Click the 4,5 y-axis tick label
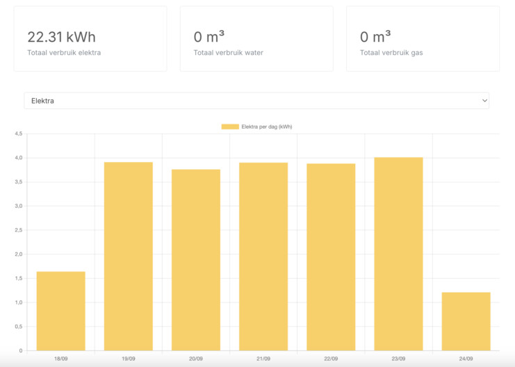 pyautogui.click(x=18, y=133)
